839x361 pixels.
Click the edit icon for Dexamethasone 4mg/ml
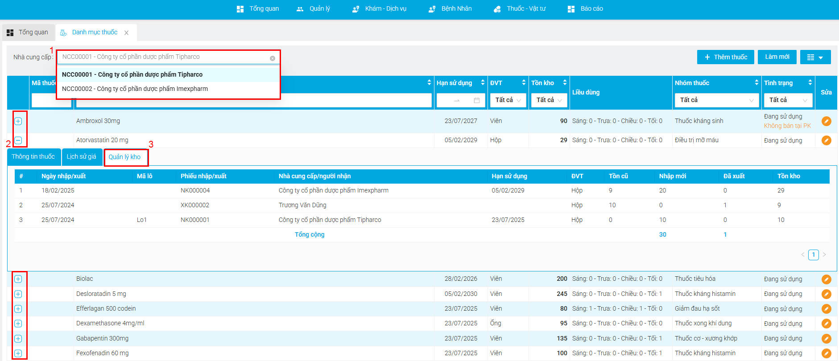826,324
